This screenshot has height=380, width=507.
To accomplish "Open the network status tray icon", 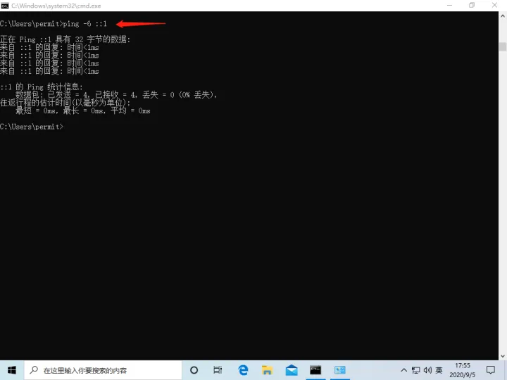I will click(x=416, y=370).
